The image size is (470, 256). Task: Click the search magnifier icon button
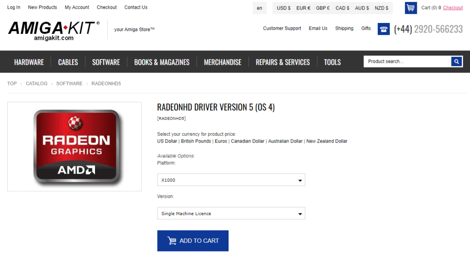click(456, 61)
